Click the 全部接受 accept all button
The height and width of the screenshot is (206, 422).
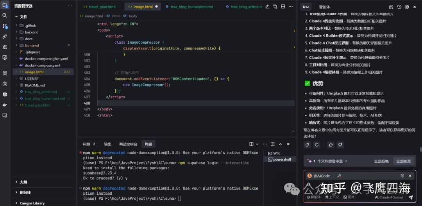[404, 161]
